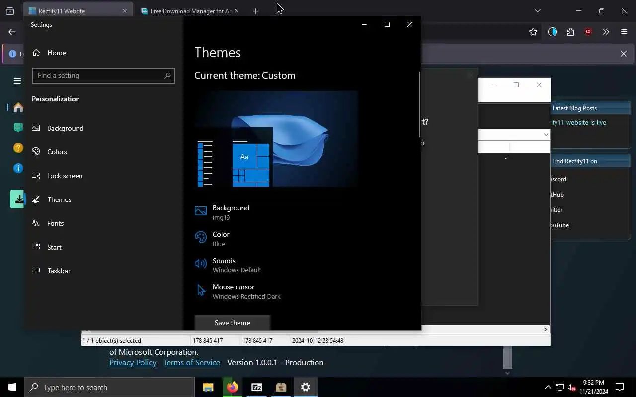Open notification center icon
Screen dimensions: 636x397
click(620, 387)
